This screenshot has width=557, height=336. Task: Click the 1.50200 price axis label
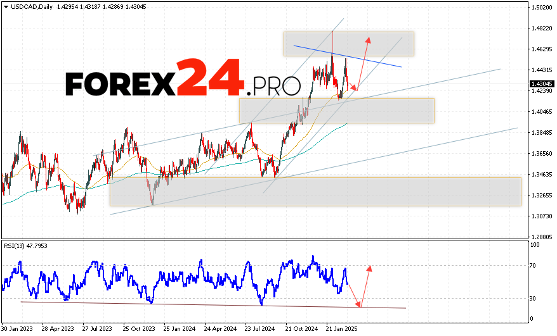pos(541,8)
